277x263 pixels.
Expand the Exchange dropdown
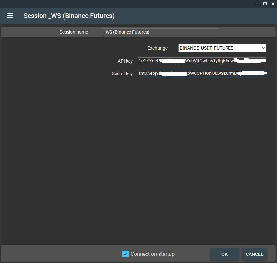pos(222,48)
